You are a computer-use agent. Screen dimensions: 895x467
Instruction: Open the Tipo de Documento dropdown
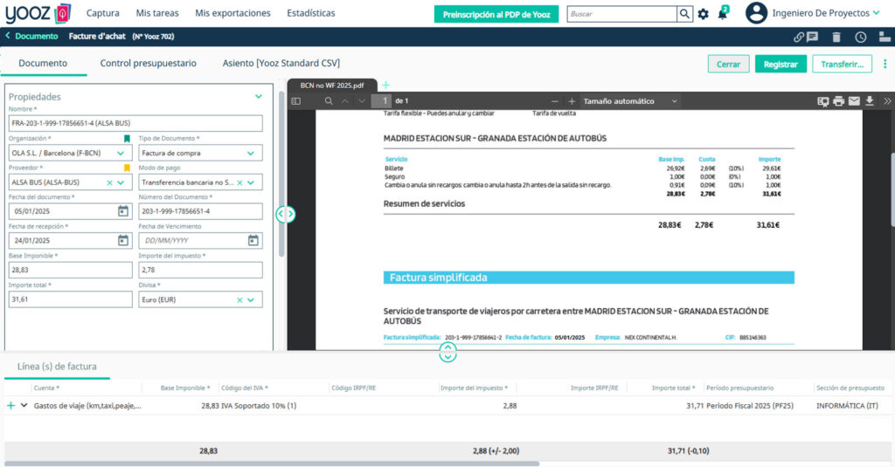coord(251,153)
